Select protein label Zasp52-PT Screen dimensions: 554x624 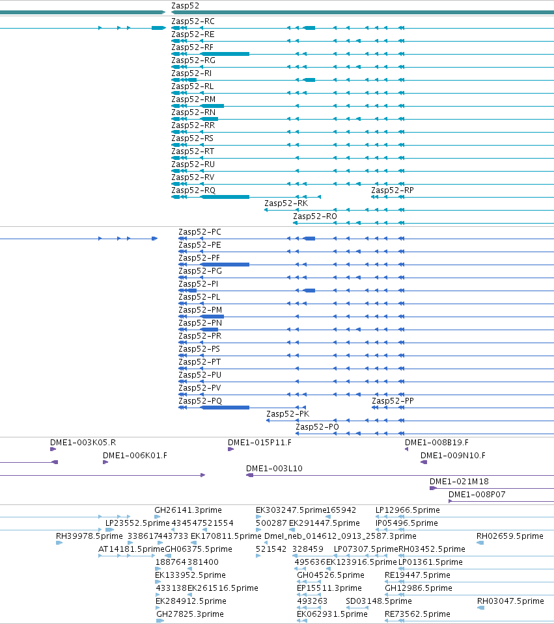(x=200, y=362)
